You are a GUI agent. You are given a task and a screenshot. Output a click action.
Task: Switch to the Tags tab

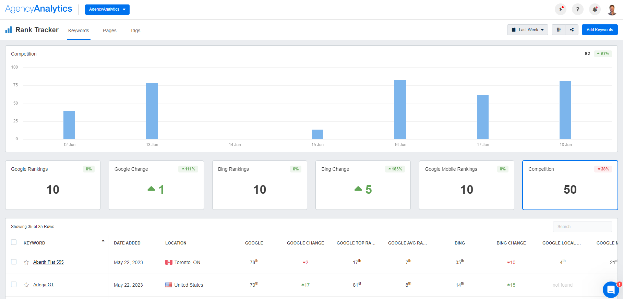coord(135,31)
